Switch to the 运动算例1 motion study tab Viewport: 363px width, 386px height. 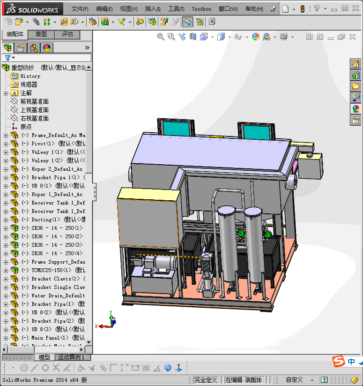tap(70, 357)
